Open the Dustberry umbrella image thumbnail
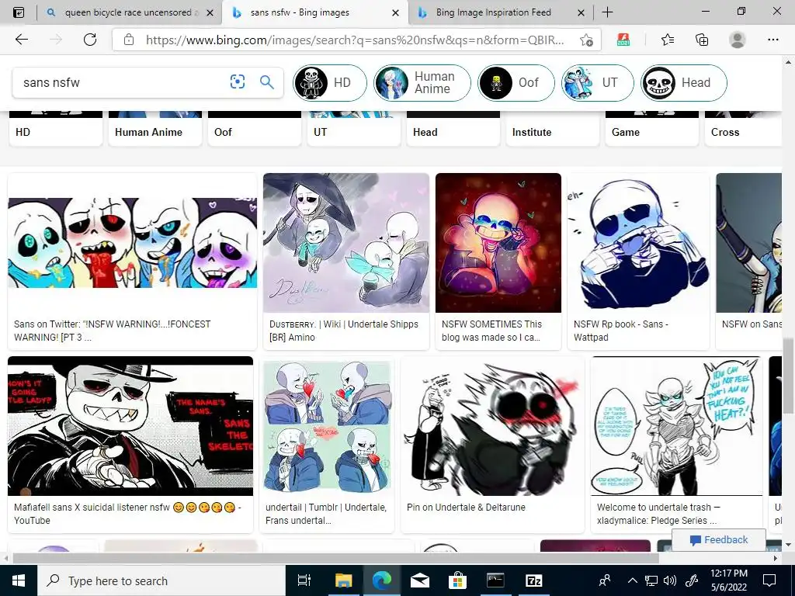This screenshot has height=596, width=795. (x=345, y=243)
